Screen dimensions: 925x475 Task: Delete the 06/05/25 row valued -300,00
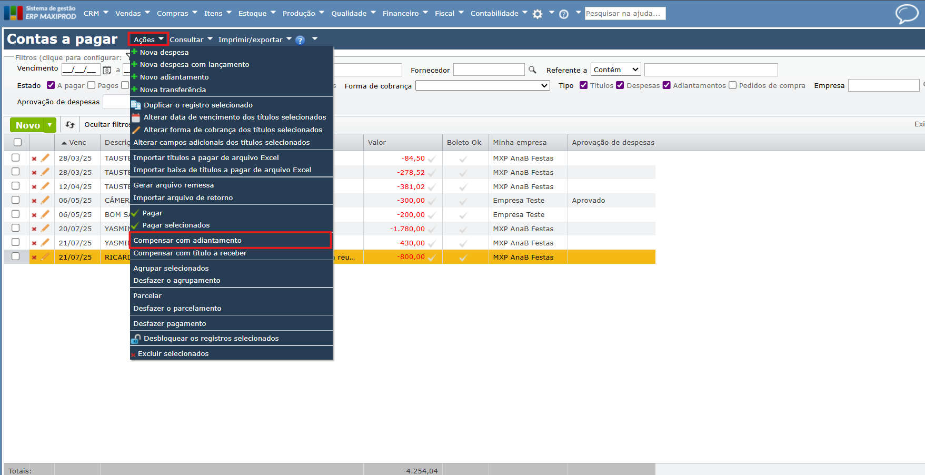pos(34,201)
